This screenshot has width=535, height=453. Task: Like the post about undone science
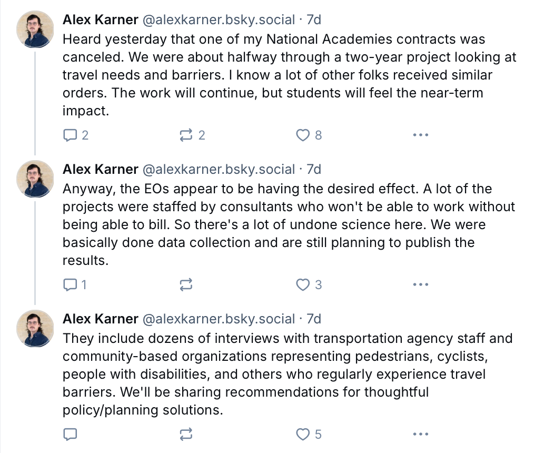(x=303, y=285)
